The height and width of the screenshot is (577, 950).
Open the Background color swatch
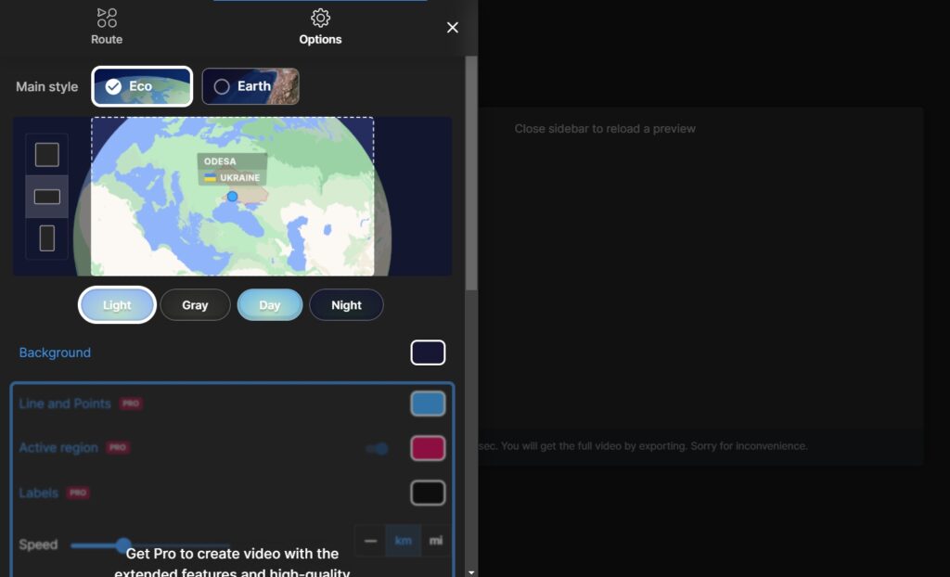(428, 353)
